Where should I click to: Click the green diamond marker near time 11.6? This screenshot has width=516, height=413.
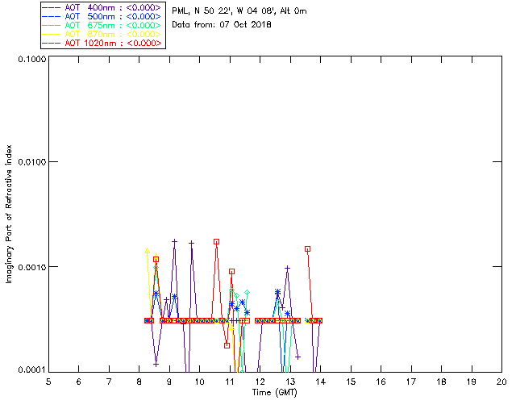[x=247, y=293]
